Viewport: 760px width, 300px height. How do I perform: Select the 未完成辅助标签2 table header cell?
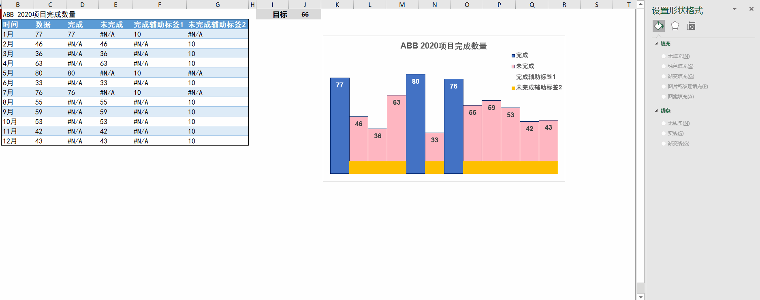218,24
